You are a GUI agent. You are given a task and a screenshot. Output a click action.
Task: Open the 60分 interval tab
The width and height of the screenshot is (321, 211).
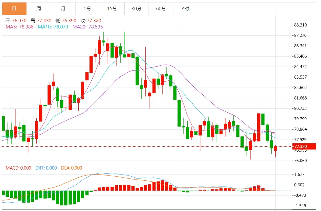[x=161, y=9]
